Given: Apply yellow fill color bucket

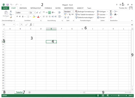Looking at the screenshot, I should [34, 16].
